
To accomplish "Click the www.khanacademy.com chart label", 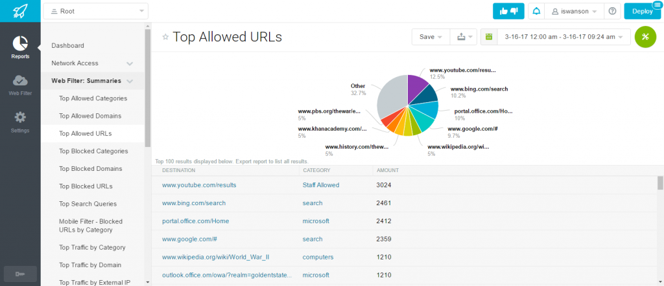I will [x=333, y=129].
